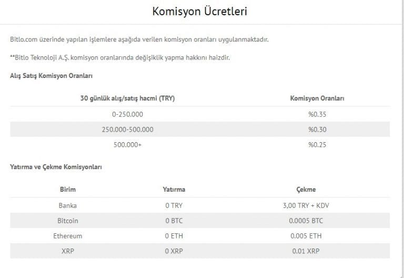Click the %0.25 commission rate

coord(317,145)
